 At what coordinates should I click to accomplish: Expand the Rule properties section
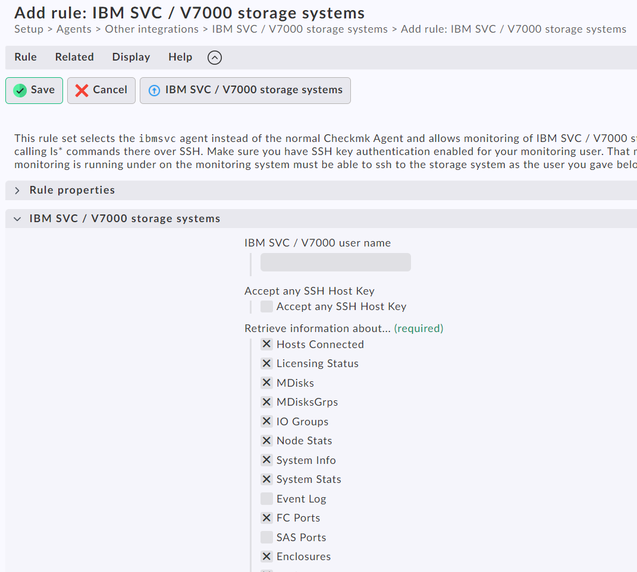coord(17,190)
